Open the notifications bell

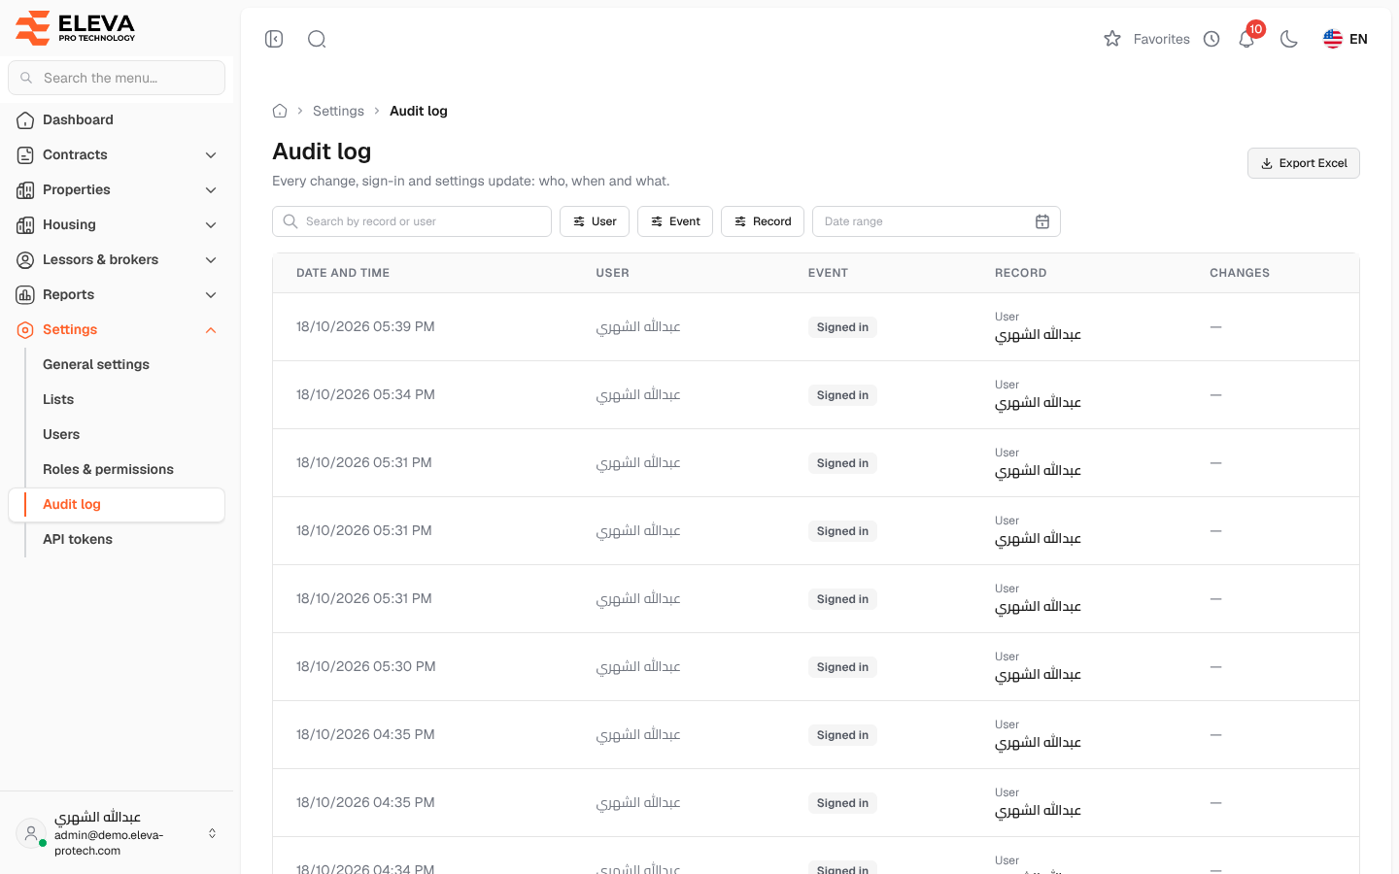point(1246,39)
